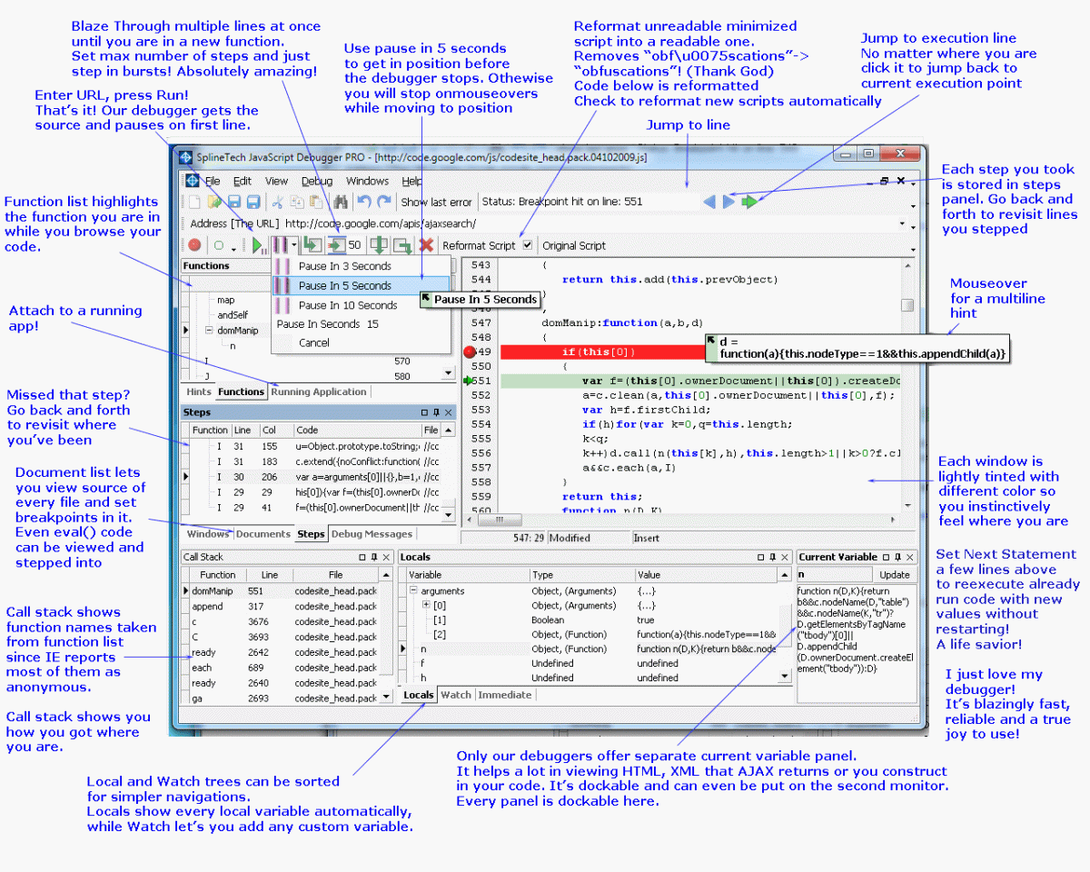Click the Original Script button
This screenshot has width=1090, height=872.
(x=574, y=245)
